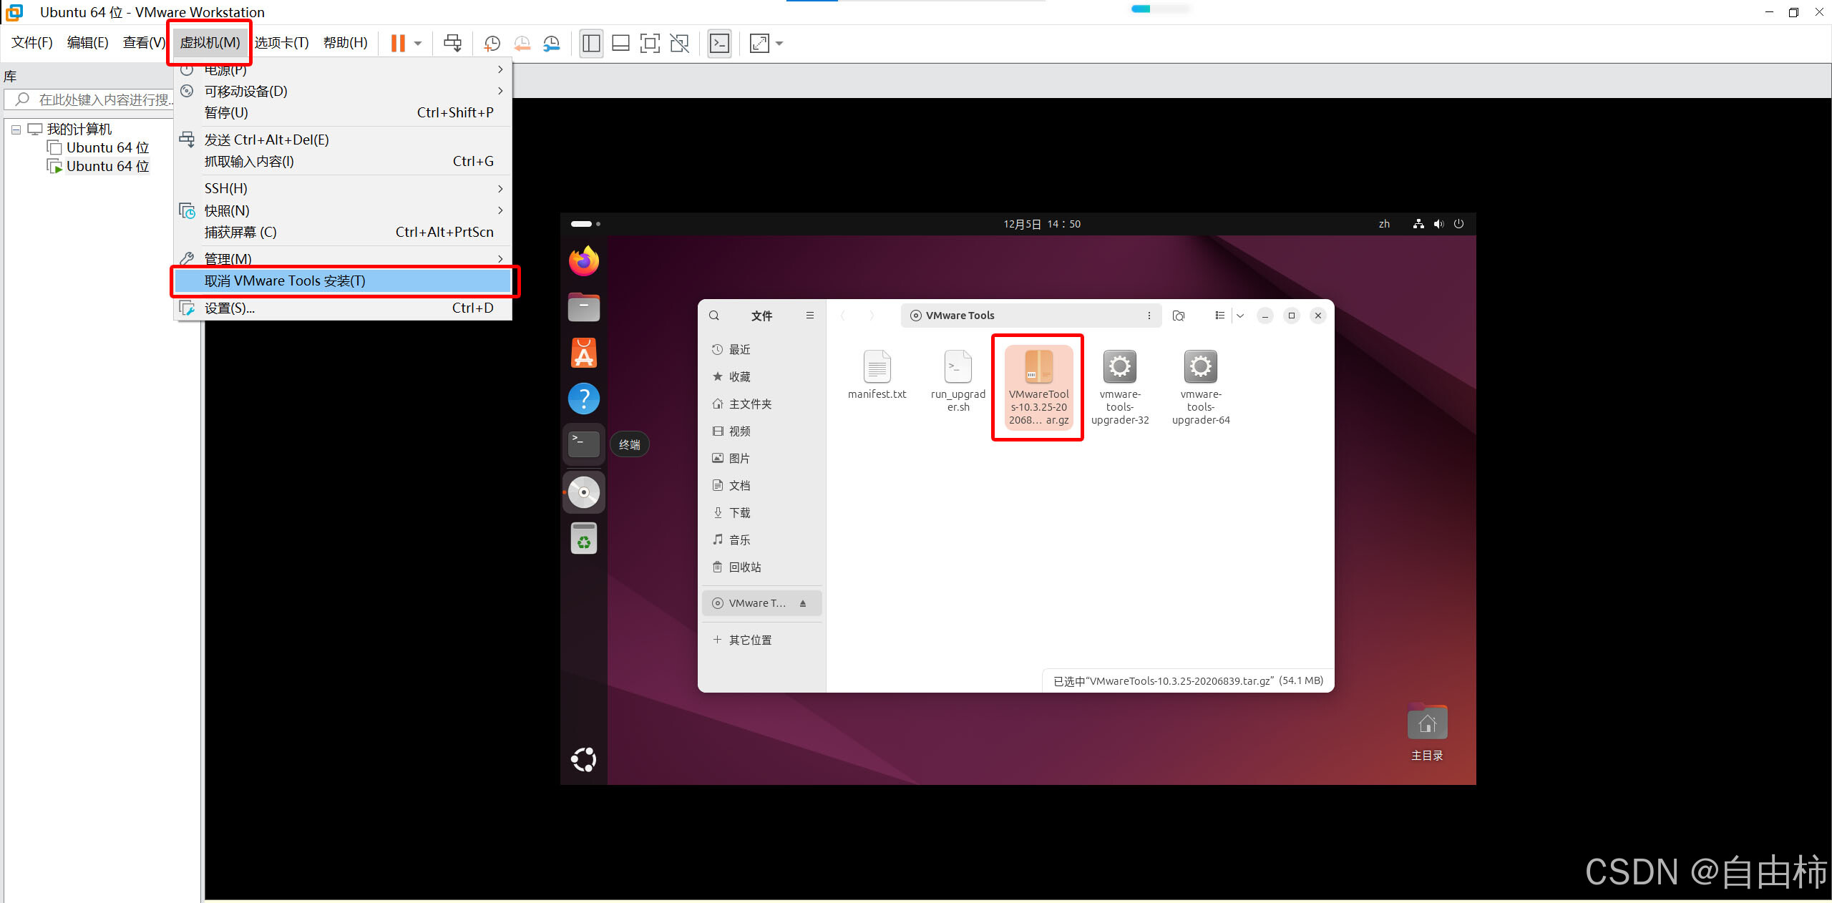The image size is (1832, 903).
Task: Open Ubuntu Software from the dock
Action: 583,353
